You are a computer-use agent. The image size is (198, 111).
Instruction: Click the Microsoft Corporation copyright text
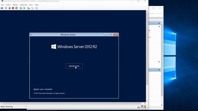tap(49, 93)
